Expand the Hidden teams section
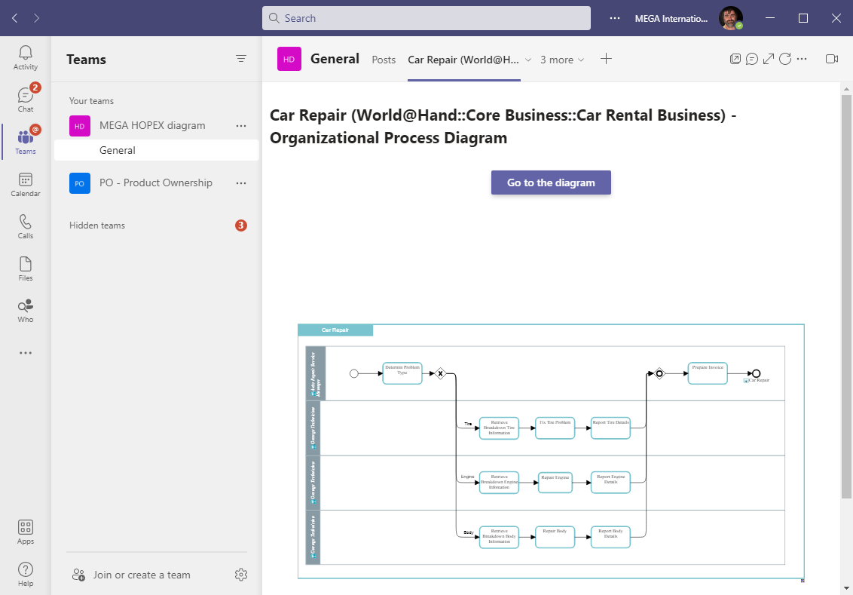853x595 pixels. point(97,225)
